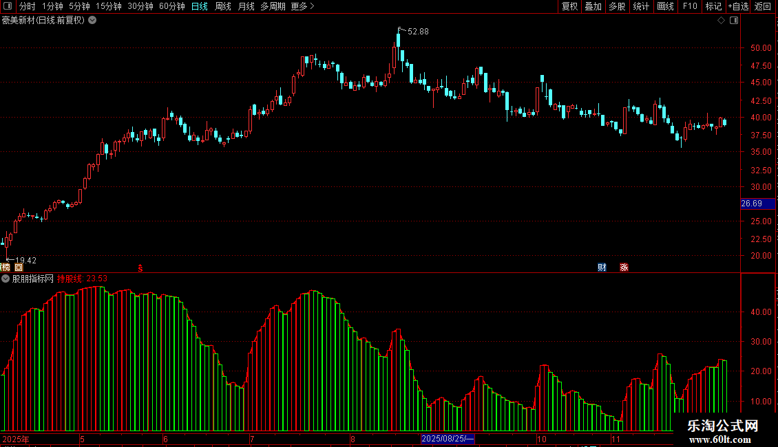Click the 2025年 label on time axis

[15, 439]
